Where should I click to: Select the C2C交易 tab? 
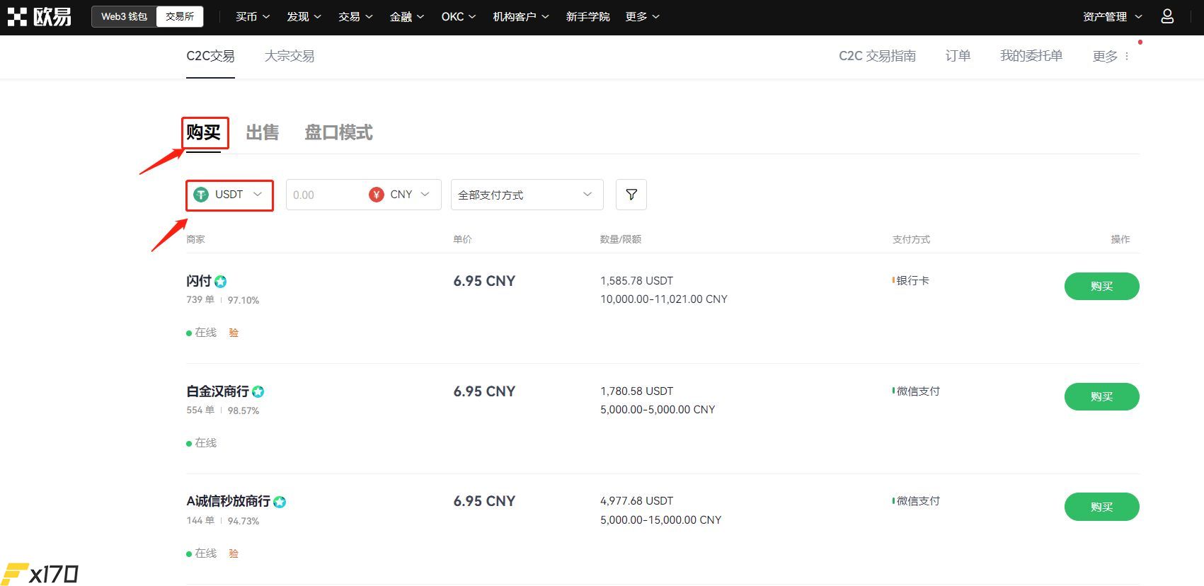click(x=210, y=56)
